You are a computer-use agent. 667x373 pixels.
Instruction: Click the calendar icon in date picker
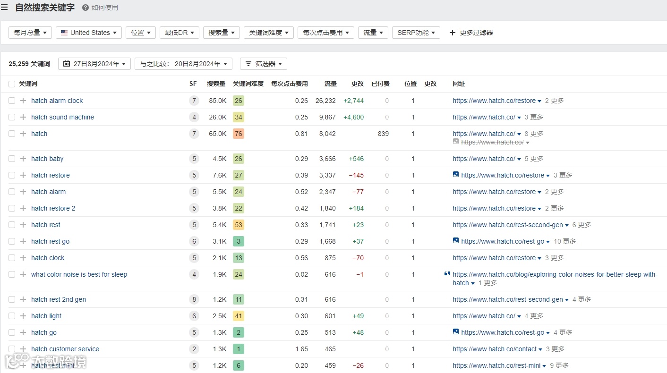(x=67, y=64)
